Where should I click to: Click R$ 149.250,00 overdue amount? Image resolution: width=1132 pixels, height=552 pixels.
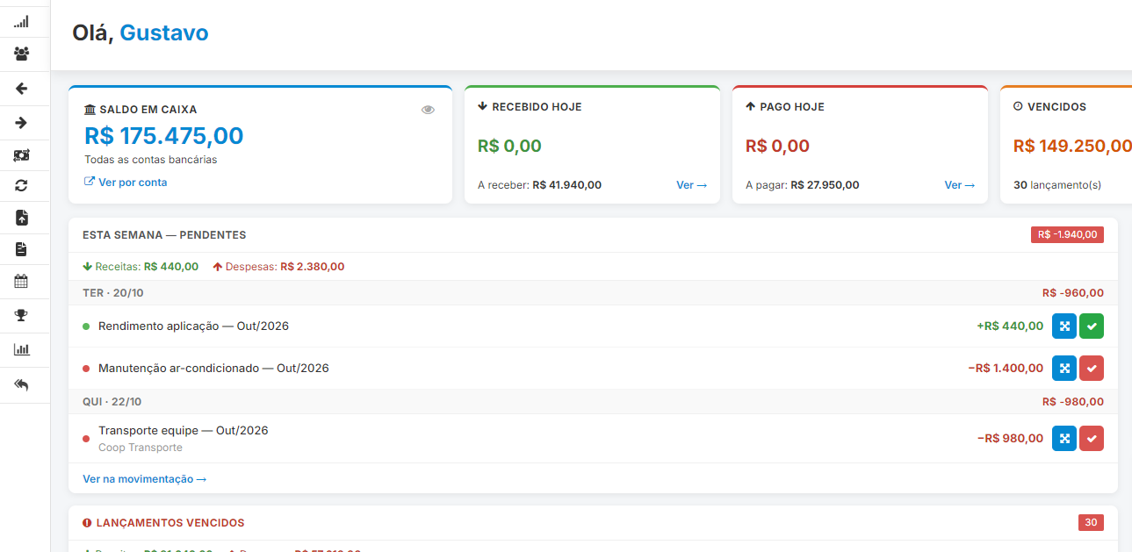[1072, 146]
